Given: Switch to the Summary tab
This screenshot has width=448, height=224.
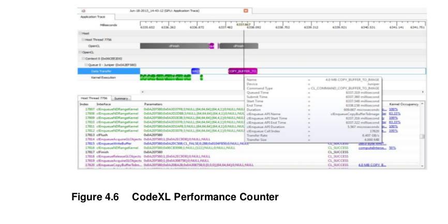Looking at the screenshot, I should pyautogui.click(x=121, y=98).
